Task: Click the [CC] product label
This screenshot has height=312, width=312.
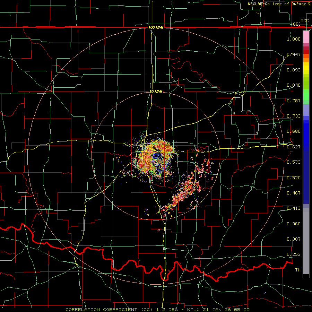Action: (x=296, y=24)
